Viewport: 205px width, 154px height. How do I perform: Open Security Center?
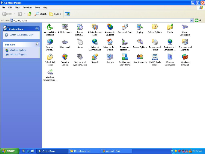(x=65, y=60)
